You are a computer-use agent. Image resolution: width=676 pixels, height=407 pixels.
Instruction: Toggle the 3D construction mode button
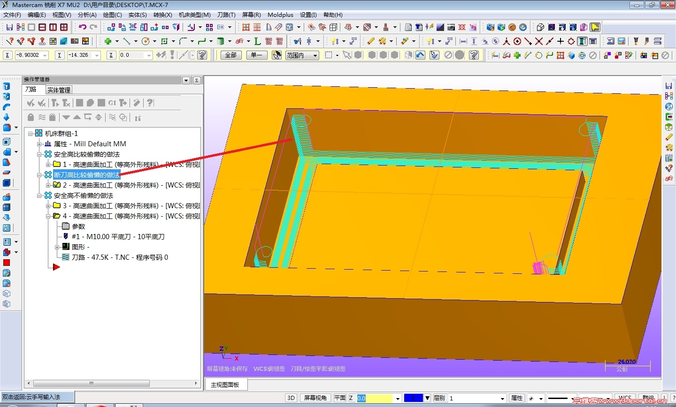291,398
